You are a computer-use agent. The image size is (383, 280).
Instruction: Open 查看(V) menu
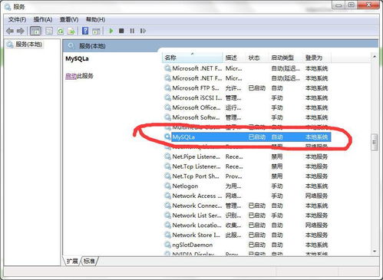coord(69,19)
